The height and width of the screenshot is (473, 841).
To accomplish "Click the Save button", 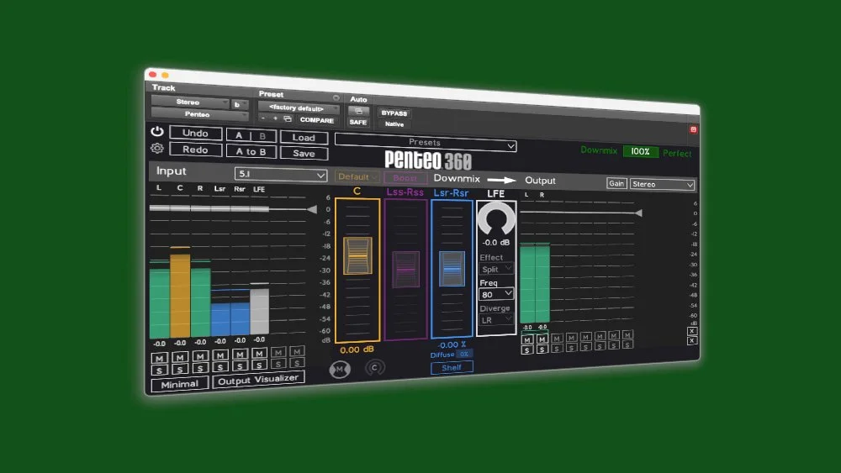I will click(x=304, y=153).
